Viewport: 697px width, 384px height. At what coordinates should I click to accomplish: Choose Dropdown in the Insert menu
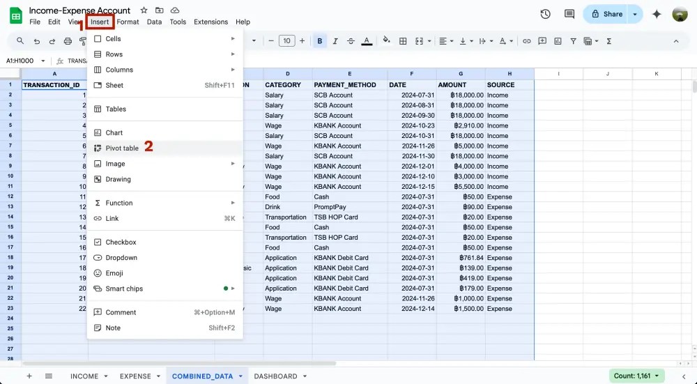(x=121, y=258)
